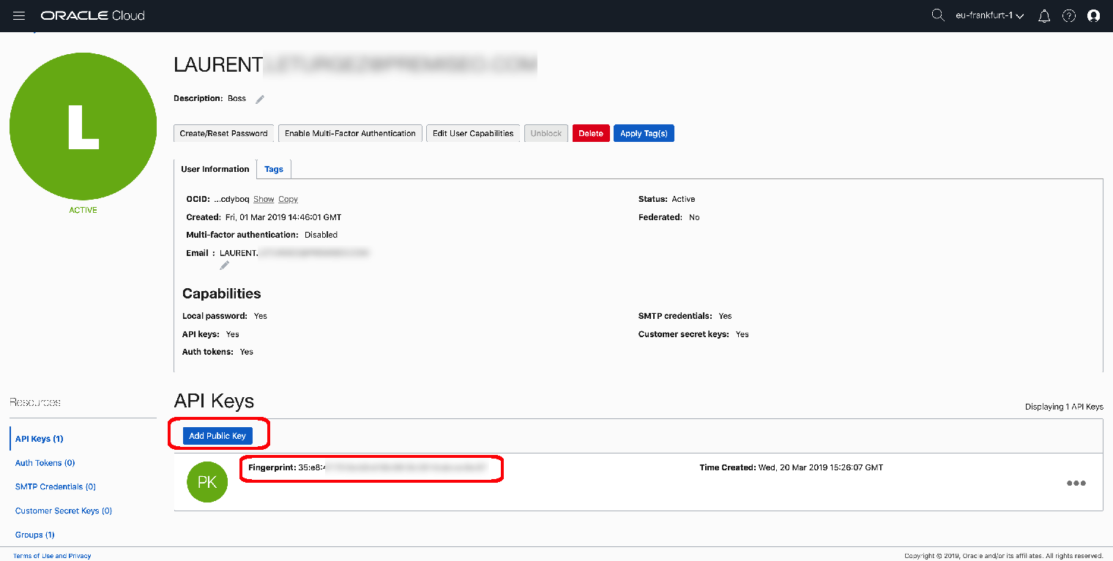Show the full OCID value

point(264,199)
